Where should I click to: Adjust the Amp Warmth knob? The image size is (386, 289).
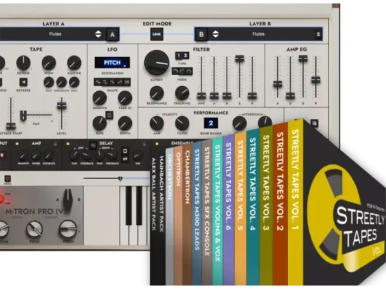23,155
